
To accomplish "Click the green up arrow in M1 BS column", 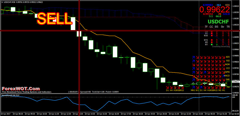I will (x=217, y=44).
